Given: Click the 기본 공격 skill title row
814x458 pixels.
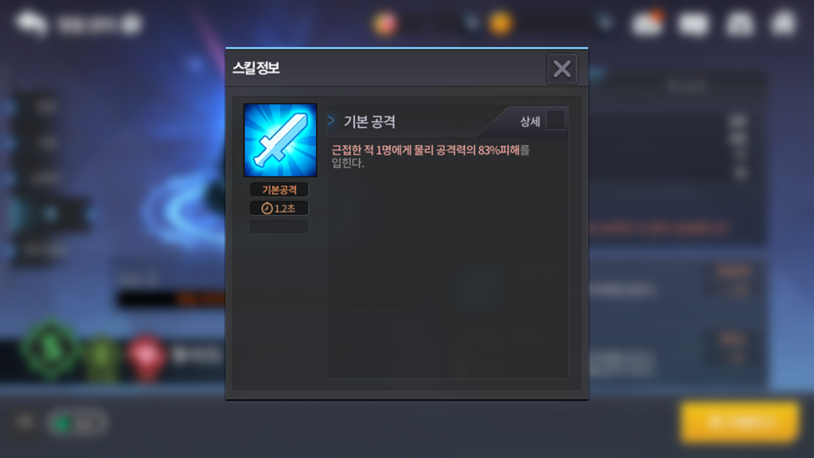Looking at the screenshot, I should (x=447, y=122).
